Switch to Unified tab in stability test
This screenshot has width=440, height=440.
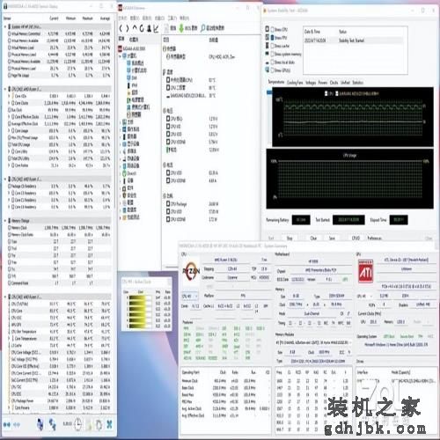345,83
